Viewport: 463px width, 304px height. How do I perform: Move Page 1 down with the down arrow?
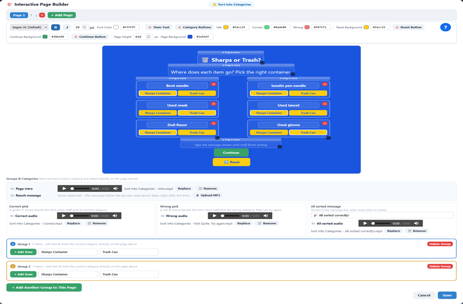coord(36,15)
